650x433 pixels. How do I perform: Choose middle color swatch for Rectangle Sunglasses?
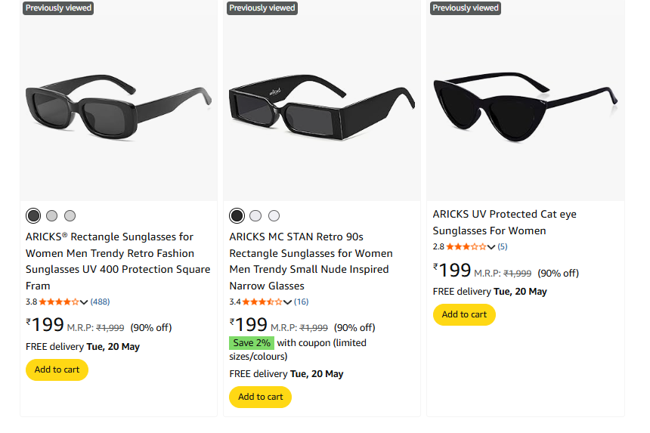click(52, 216)
